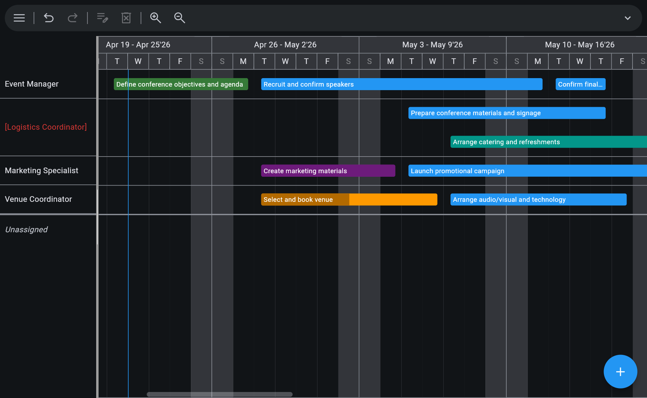Image resolution: width=647 pixels, height=398 pixels.
Task: Zoom in on the timeline
Action: (x=156, y=18)
